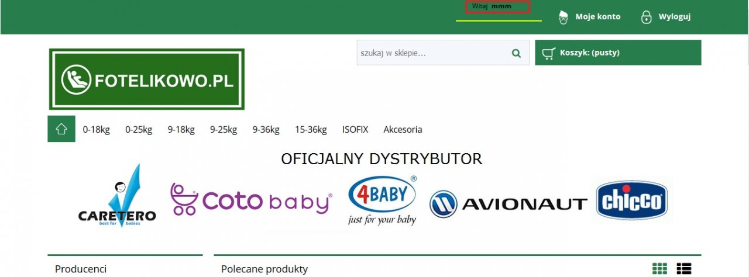Open the 4Baby brand logo
This screenshot has height=277, width=749.
click(x=382, y=200)
